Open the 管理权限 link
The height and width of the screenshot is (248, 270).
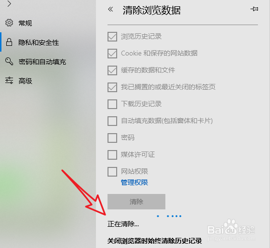coord(135,182)
